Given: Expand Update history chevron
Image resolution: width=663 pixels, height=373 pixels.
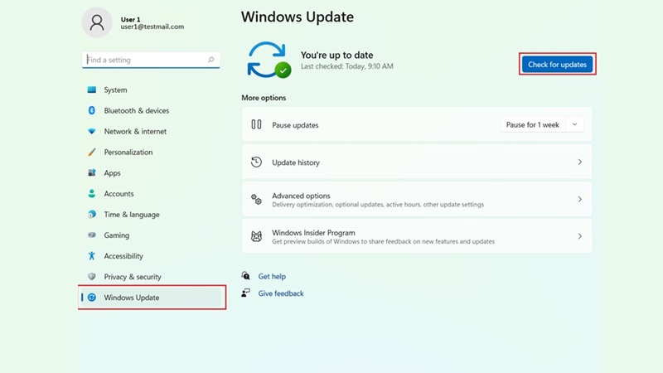Looking at the screenshot, I should (x=579, y=162).
